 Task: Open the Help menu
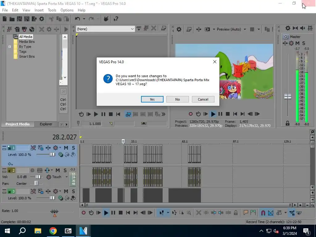[81, 10]
